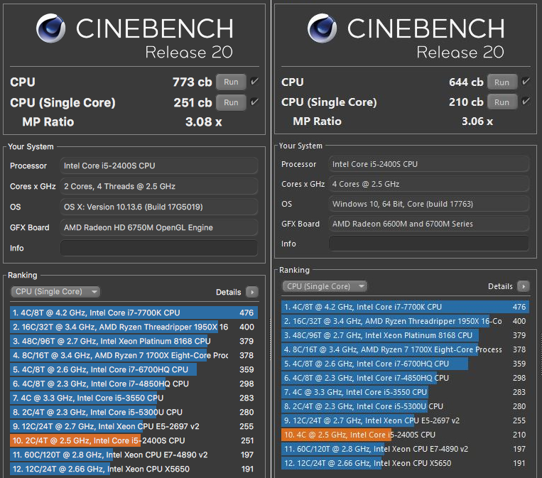Image resolution: width=542 pixels, height=478 pixels.
Task: Click OS X Version 10.13.6 field
Action: 159,207
